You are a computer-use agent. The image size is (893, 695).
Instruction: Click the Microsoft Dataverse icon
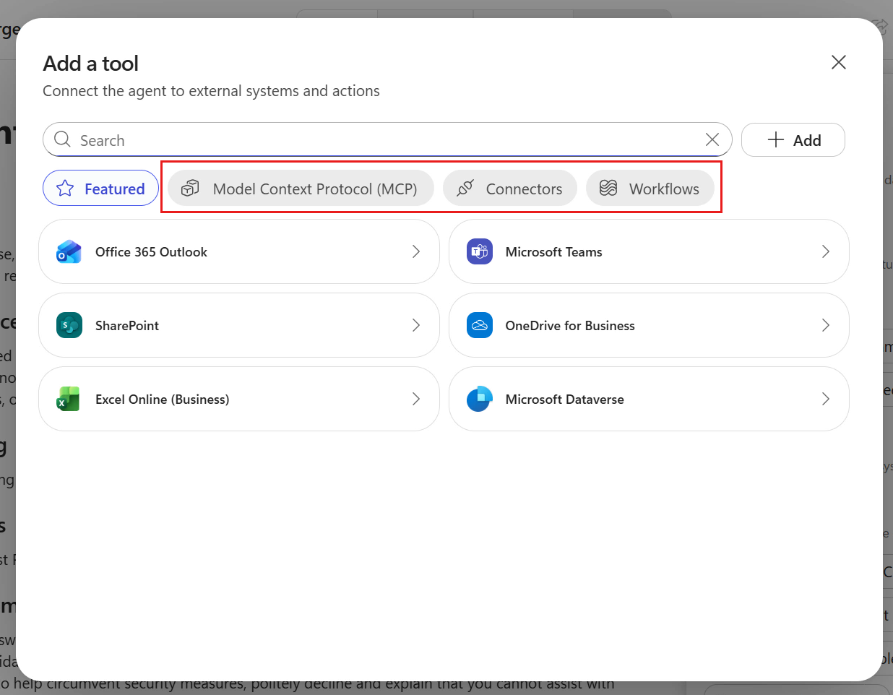pos(480,399)
